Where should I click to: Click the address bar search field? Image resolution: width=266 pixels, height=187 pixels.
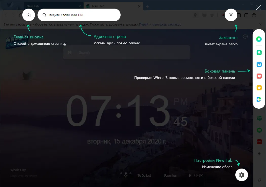click(79, 15)
